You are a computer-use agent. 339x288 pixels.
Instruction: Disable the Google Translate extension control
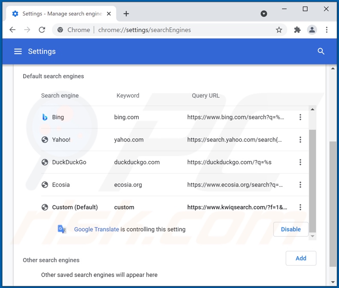291,230
